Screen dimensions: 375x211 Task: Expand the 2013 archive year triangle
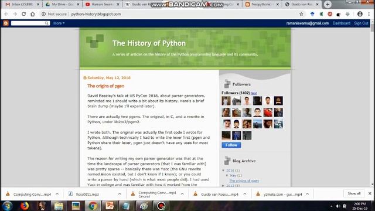[223, 186]
